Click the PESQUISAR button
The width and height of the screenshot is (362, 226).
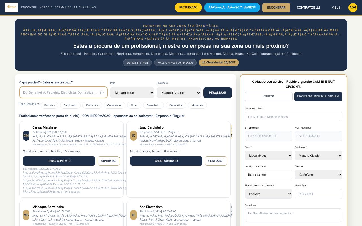217,93
